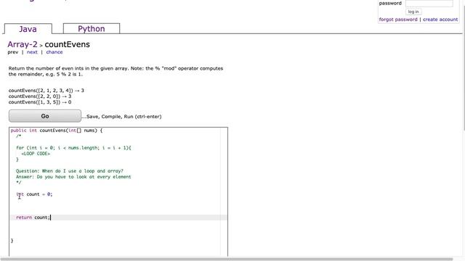Click the Go button to run code
This screenshot has width=465, height=261.
[45, 116]
